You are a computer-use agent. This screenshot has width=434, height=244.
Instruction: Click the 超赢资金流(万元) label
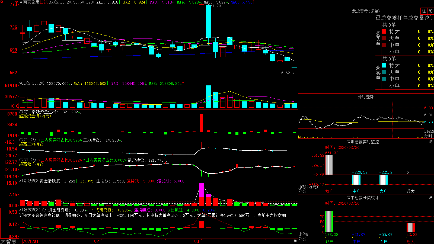click(x=35, y=116)
